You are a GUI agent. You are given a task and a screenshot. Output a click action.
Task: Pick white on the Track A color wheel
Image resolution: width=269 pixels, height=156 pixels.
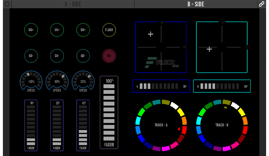click(x=174, y=105)
